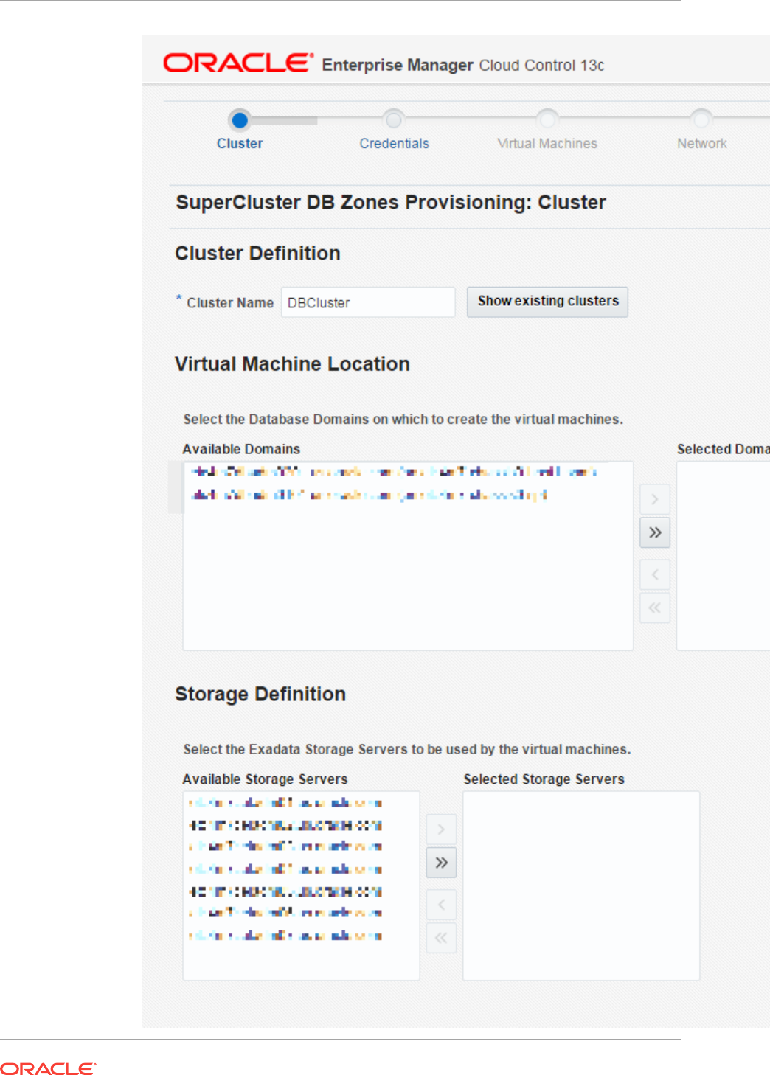The image size is (770, 1075).
Task: Click single move-left arrow for storage servers
Action: pyautogui.click(x=441, y=905)
